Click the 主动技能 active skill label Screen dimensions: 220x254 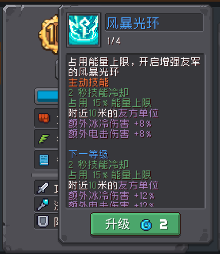click(x=89, y=82)
